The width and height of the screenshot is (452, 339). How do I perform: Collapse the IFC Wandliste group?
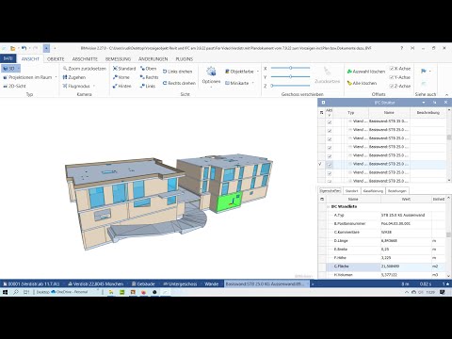click(329, 207)
